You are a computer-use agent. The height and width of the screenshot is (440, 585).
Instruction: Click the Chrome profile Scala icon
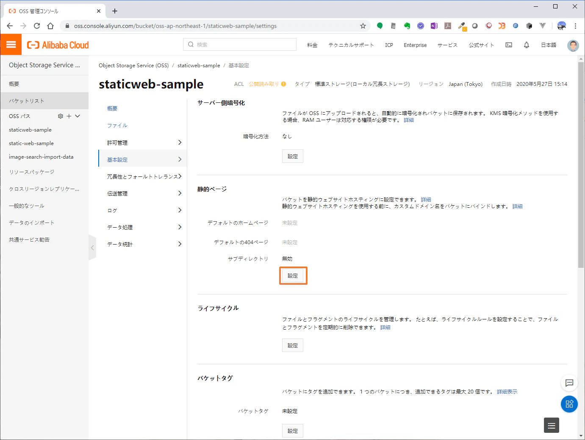[x=562, y=26]
